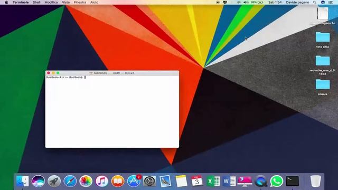Open the Finestra menu
This screenshot has width=338, height=190.
80,2
